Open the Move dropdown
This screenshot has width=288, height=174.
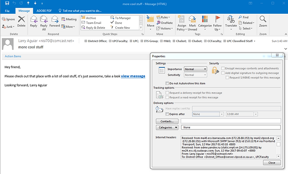coord(150,23)
